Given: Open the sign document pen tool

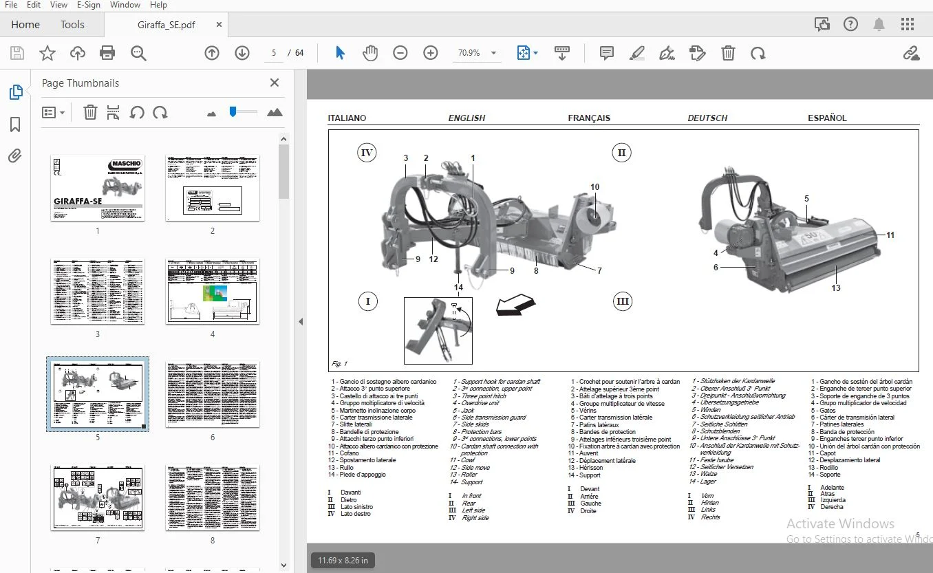Looking at the screenshot, I should pyautogui.click(x=667, y=53).
